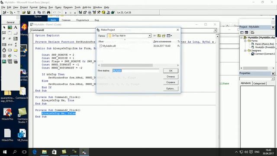Select the CommandButton control in the toolbox

[x=16, y=33]
